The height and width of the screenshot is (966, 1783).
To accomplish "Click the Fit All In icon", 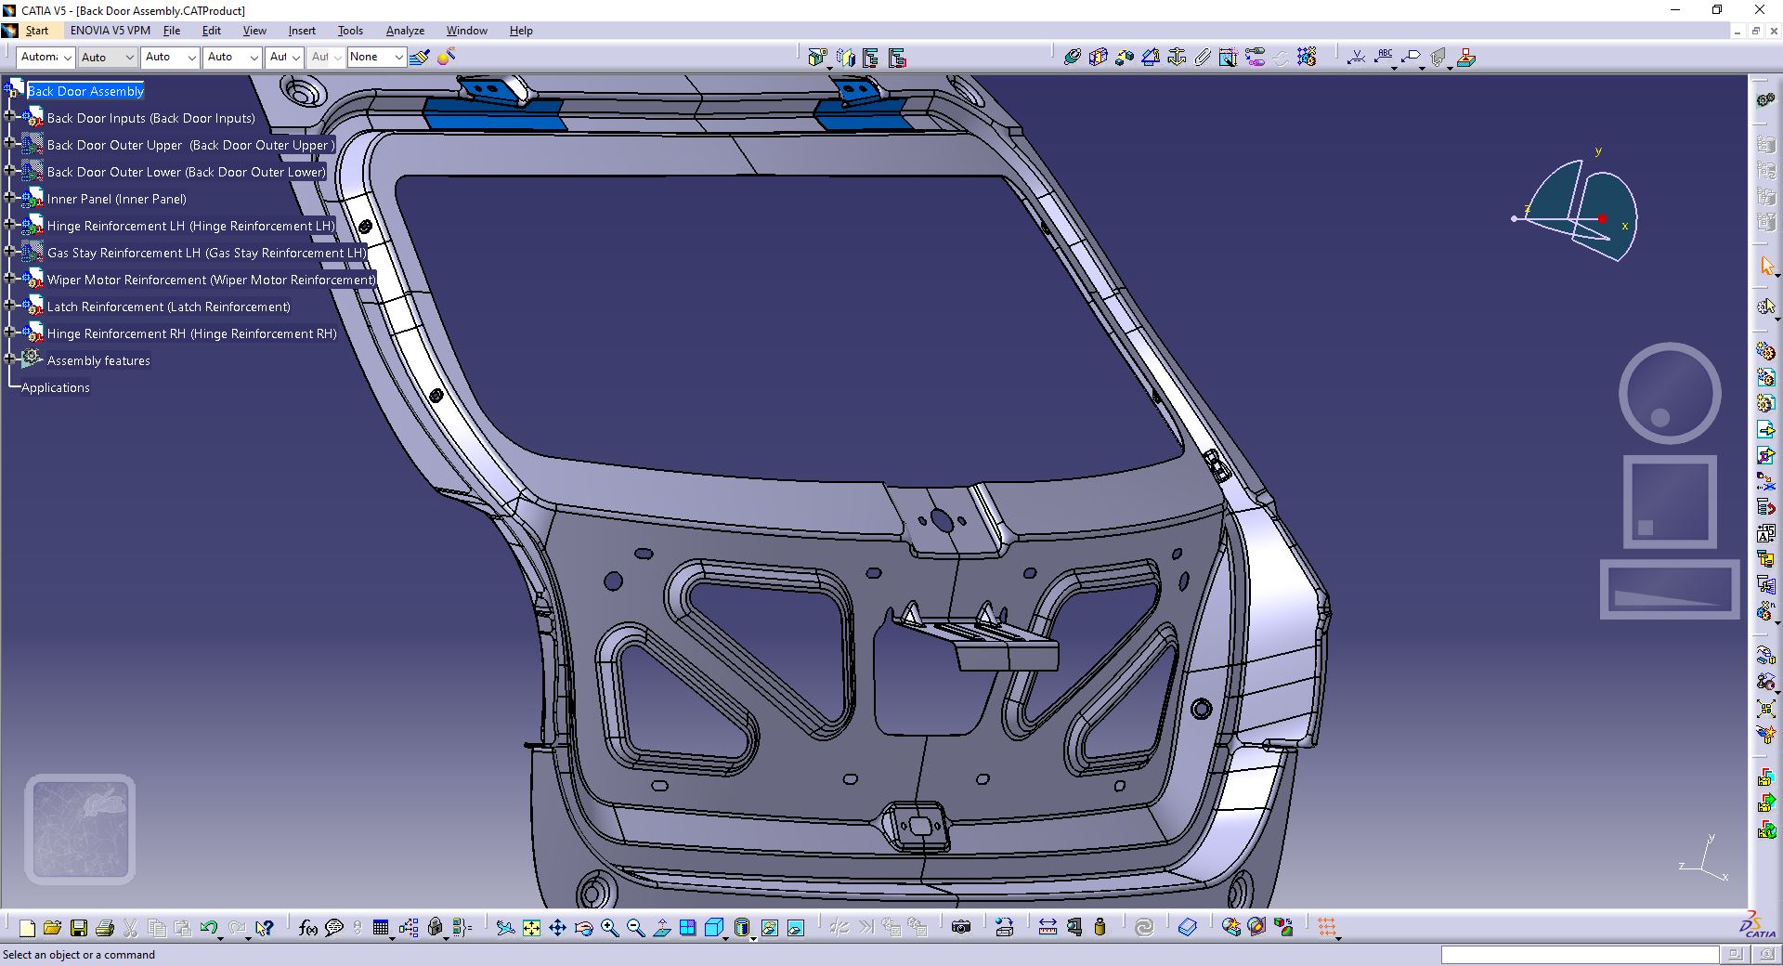I will tap(531, 927).
